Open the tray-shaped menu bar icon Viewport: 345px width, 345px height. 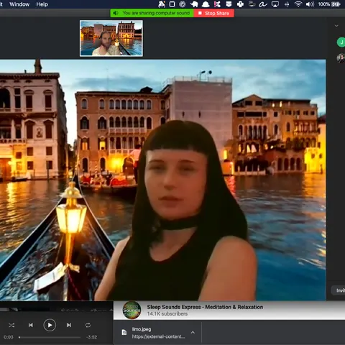pos(229,4)
